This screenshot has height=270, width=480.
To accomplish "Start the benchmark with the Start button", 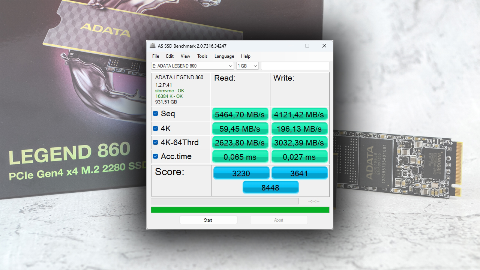I will pyautogui.click(x=208, y=220).
